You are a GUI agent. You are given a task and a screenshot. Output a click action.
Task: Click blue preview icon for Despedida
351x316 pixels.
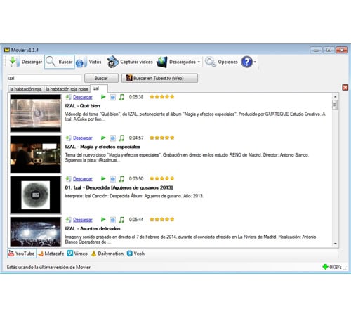[x=113, y=179]
